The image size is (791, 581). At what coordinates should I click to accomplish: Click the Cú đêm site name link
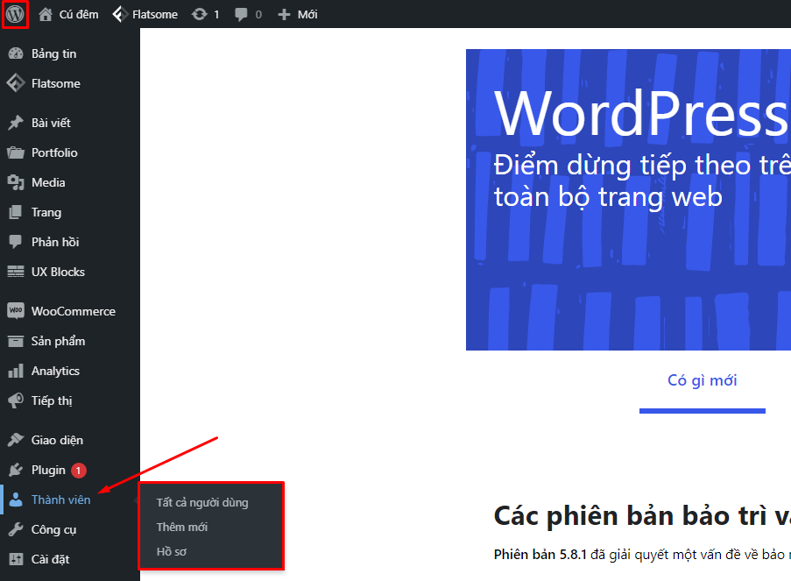79,14
